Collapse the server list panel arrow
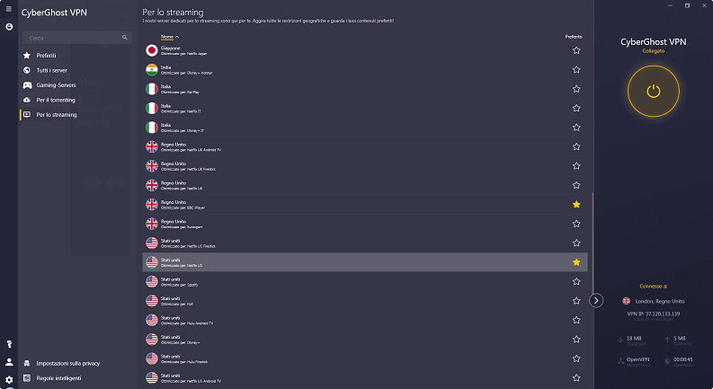 (x=596, y=300)
